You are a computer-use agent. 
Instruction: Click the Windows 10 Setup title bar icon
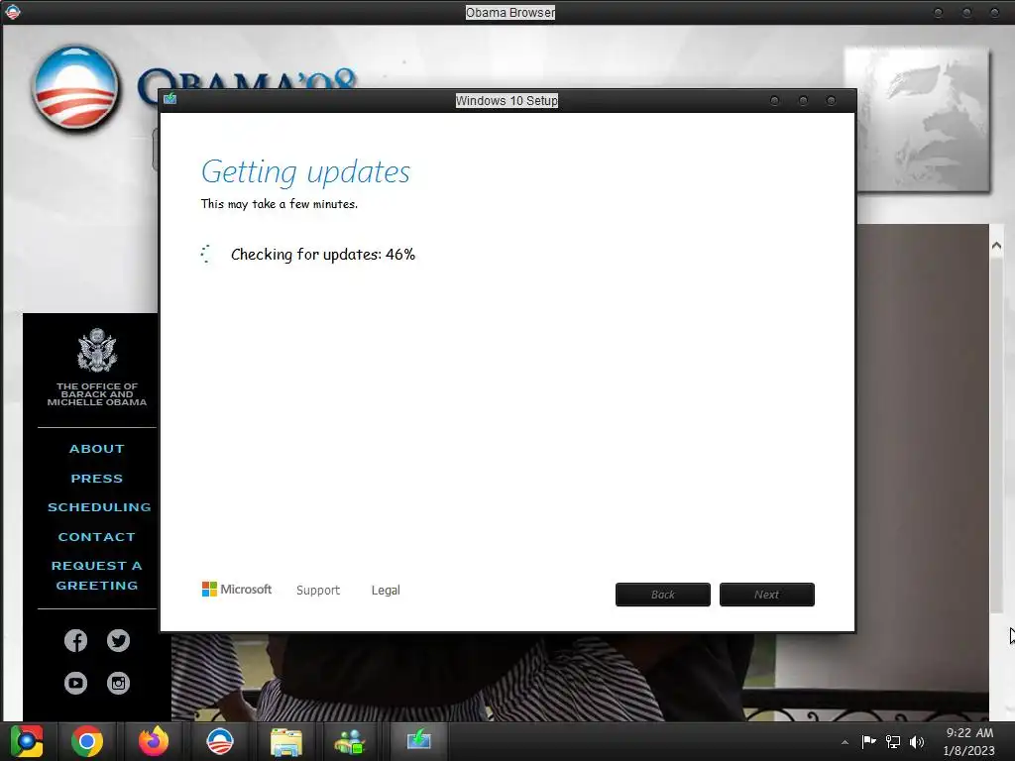(170, 99)
